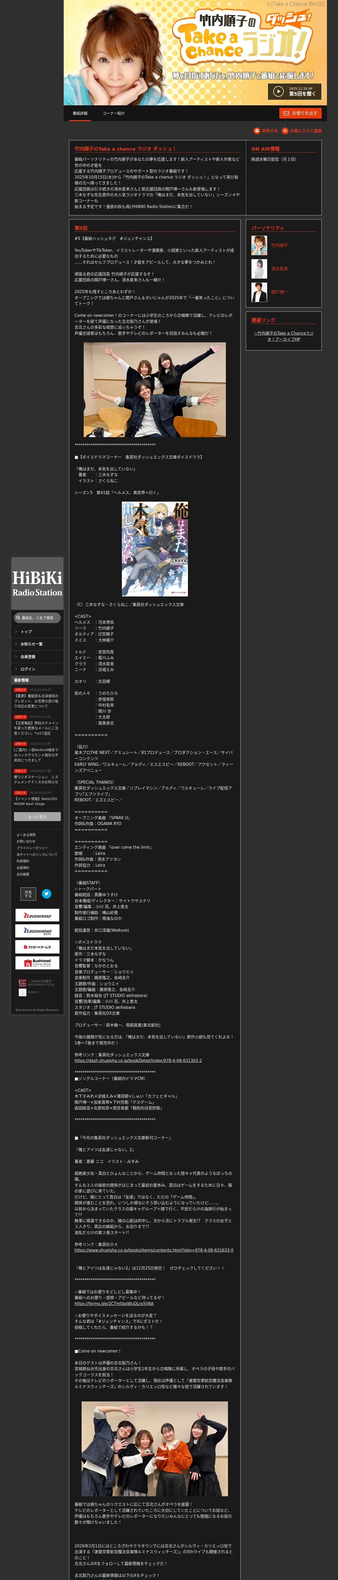Switch to the 番組詳細 tab
The height and width of the screenshot is (1580, 338).
[80, 113]
